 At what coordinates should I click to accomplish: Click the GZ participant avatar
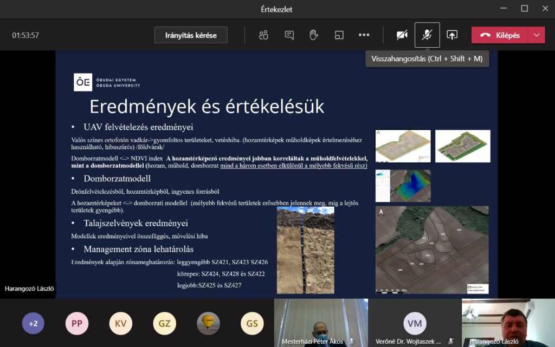point(164,323)
